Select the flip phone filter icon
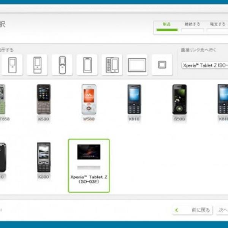Image resolution: width=228 pixels, height=228 pixels. click(x=62, y=65)
